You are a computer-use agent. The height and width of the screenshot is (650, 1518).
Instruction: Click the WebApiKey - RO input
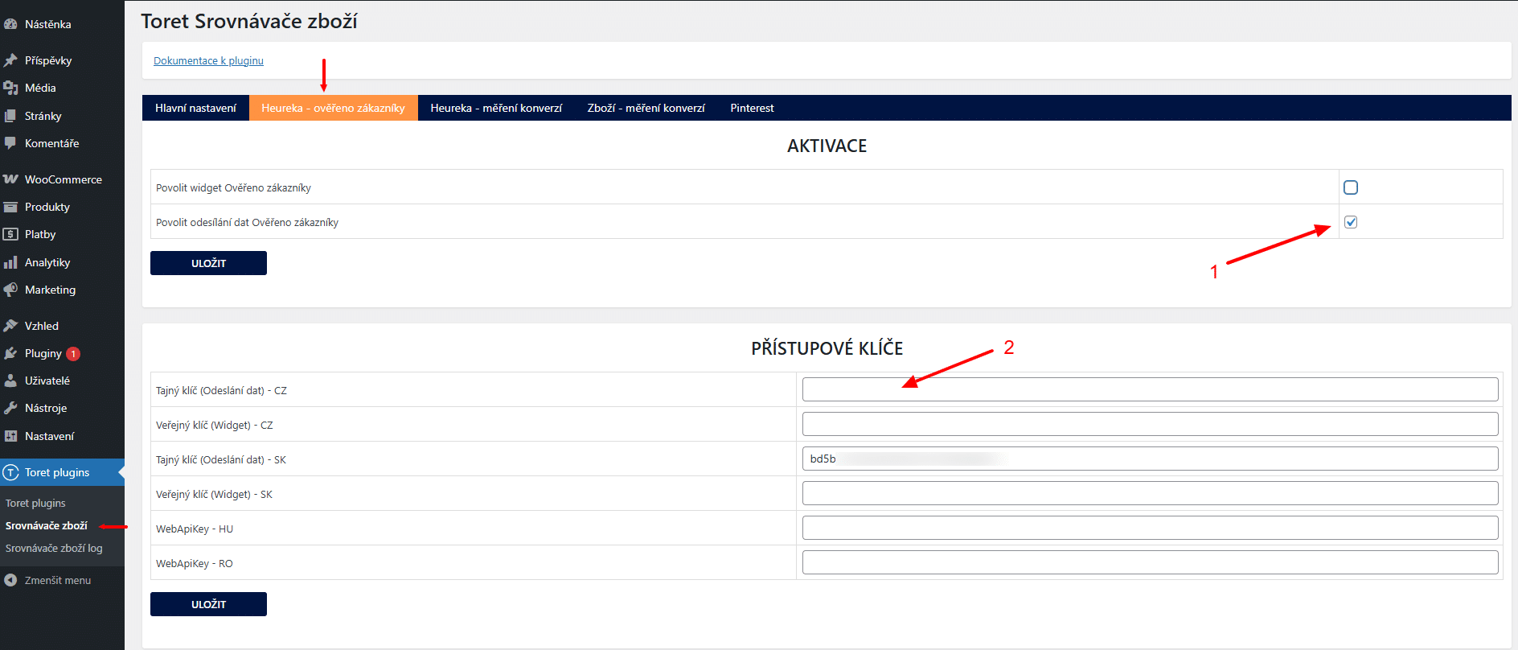pos(1150,562)
